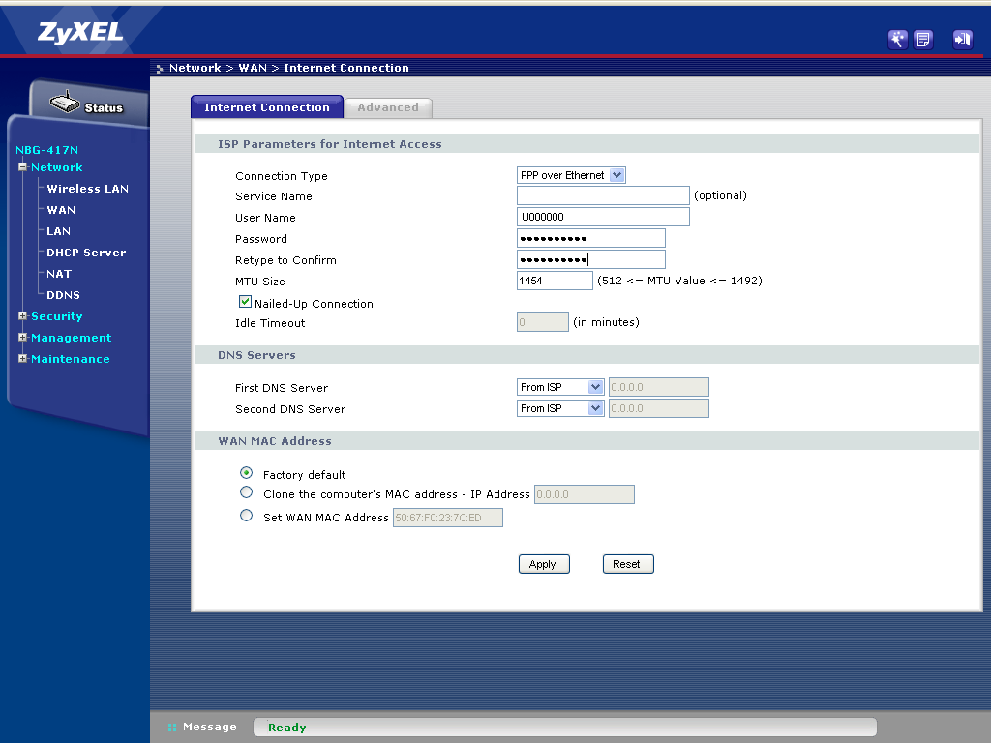Click the WAN breadcrumb text
Viewport: 991px width, 743px height.
click(x=253, y=68)
